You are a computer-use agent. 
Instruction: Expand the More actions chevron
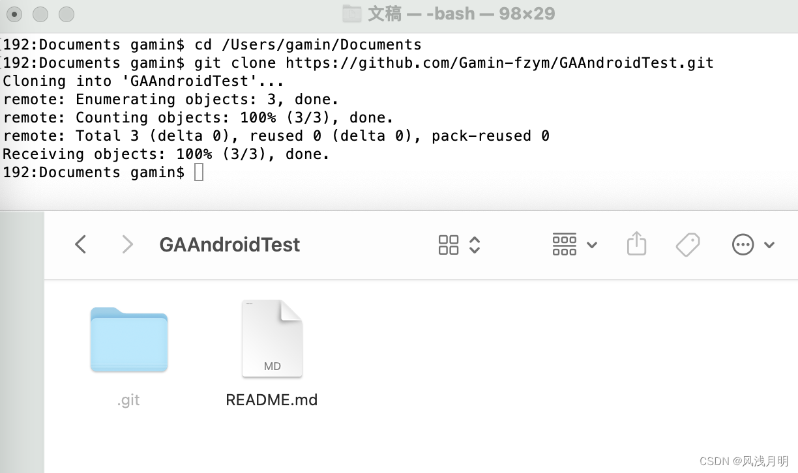[x=769, y=245]
